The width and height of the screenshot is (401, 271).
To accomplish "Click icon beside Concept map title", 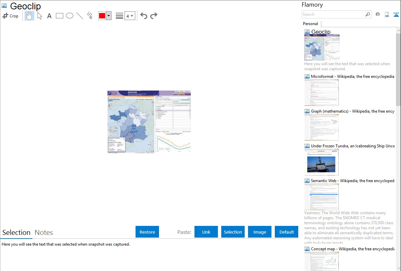I will (x=307, y=249).
